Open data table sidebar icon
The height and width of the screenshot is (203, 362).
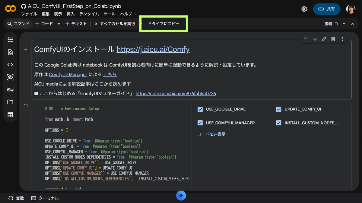(x=10, y=115)
